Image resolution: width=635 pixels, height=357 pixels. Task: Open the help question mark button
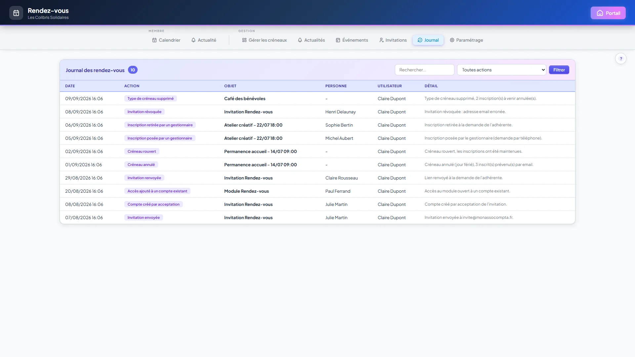click(x=621, y=59)
